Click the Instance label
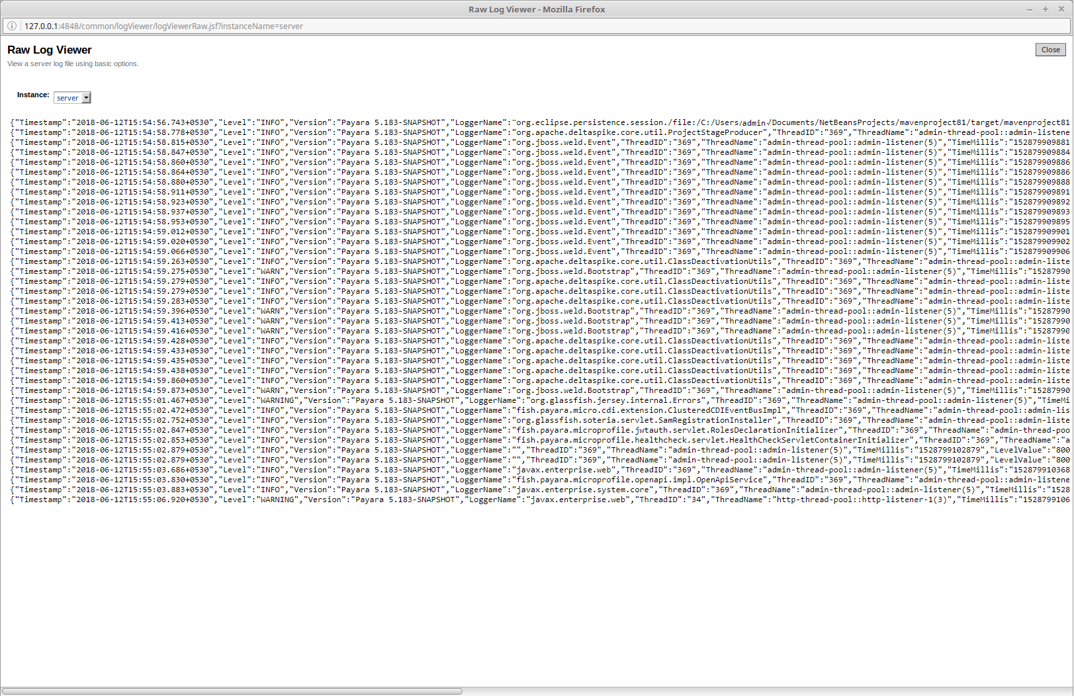Screen dimensions: 1074x696 coord(32,95)
